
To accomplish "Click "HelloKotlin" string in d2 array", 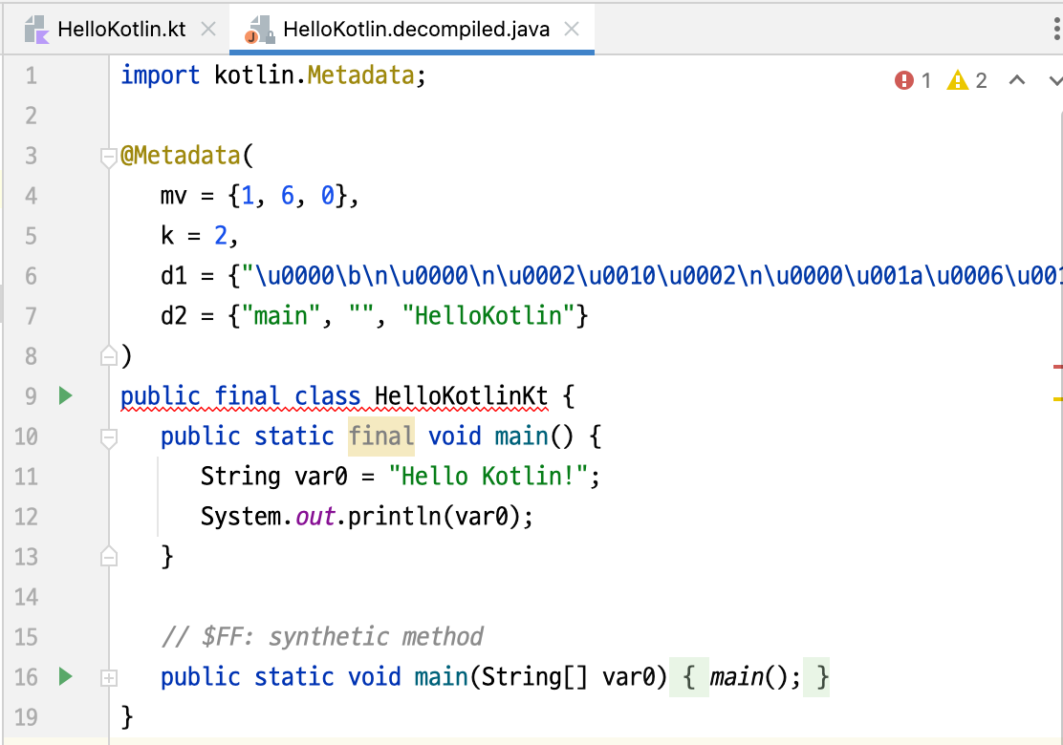I will click(488, 315).
